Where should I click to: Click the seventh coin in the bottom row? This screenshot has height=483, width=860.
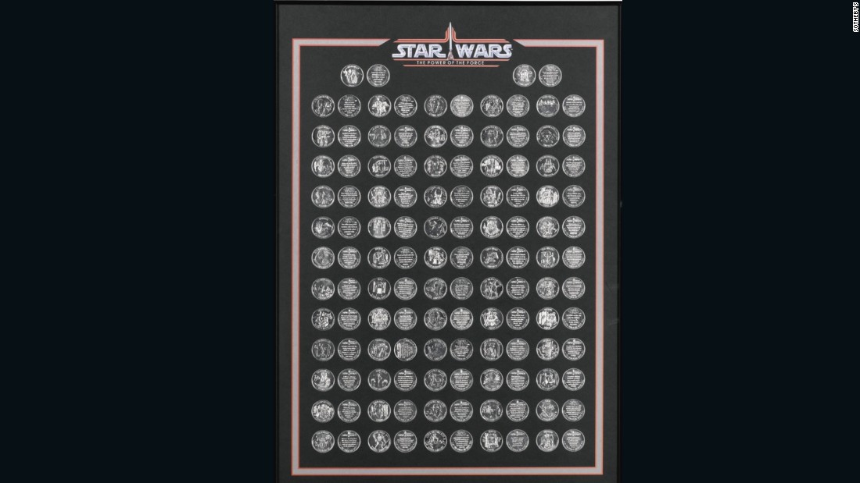(492, 441)
